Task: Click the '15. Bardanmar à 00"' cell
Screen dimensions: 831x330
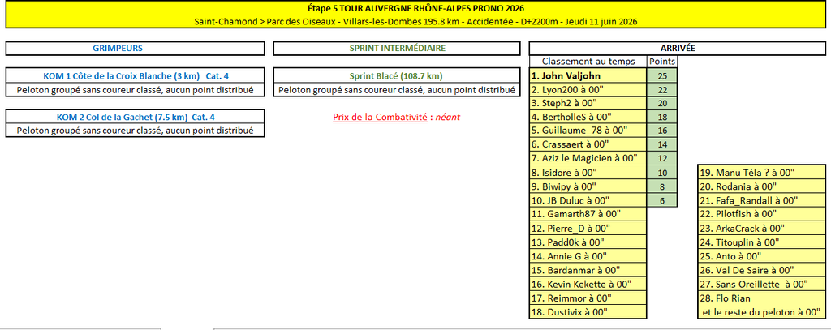Action: pos(588,270)
